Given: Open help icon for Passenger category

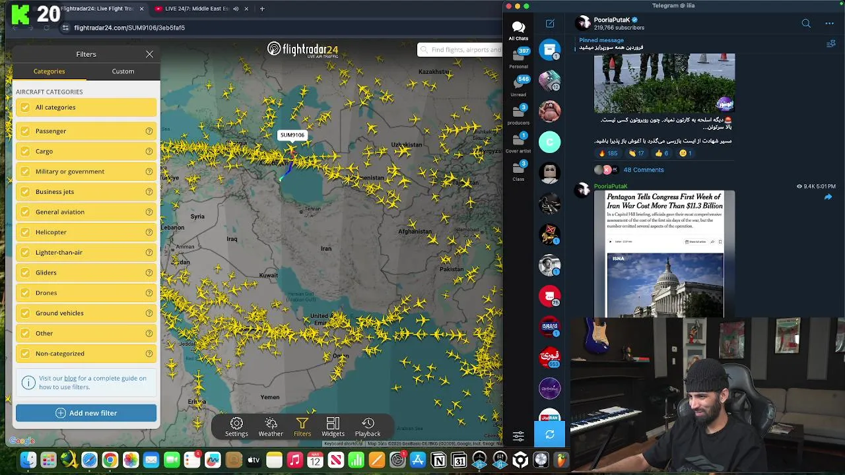Looking at the screenshot, I should 149,131.
